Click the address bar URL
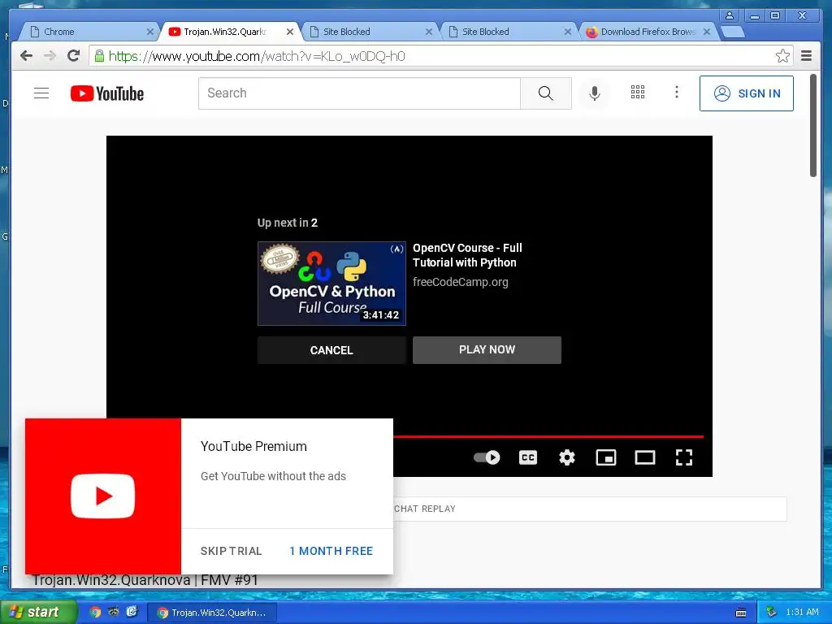 pyautogui.click(x=257, y=56)
